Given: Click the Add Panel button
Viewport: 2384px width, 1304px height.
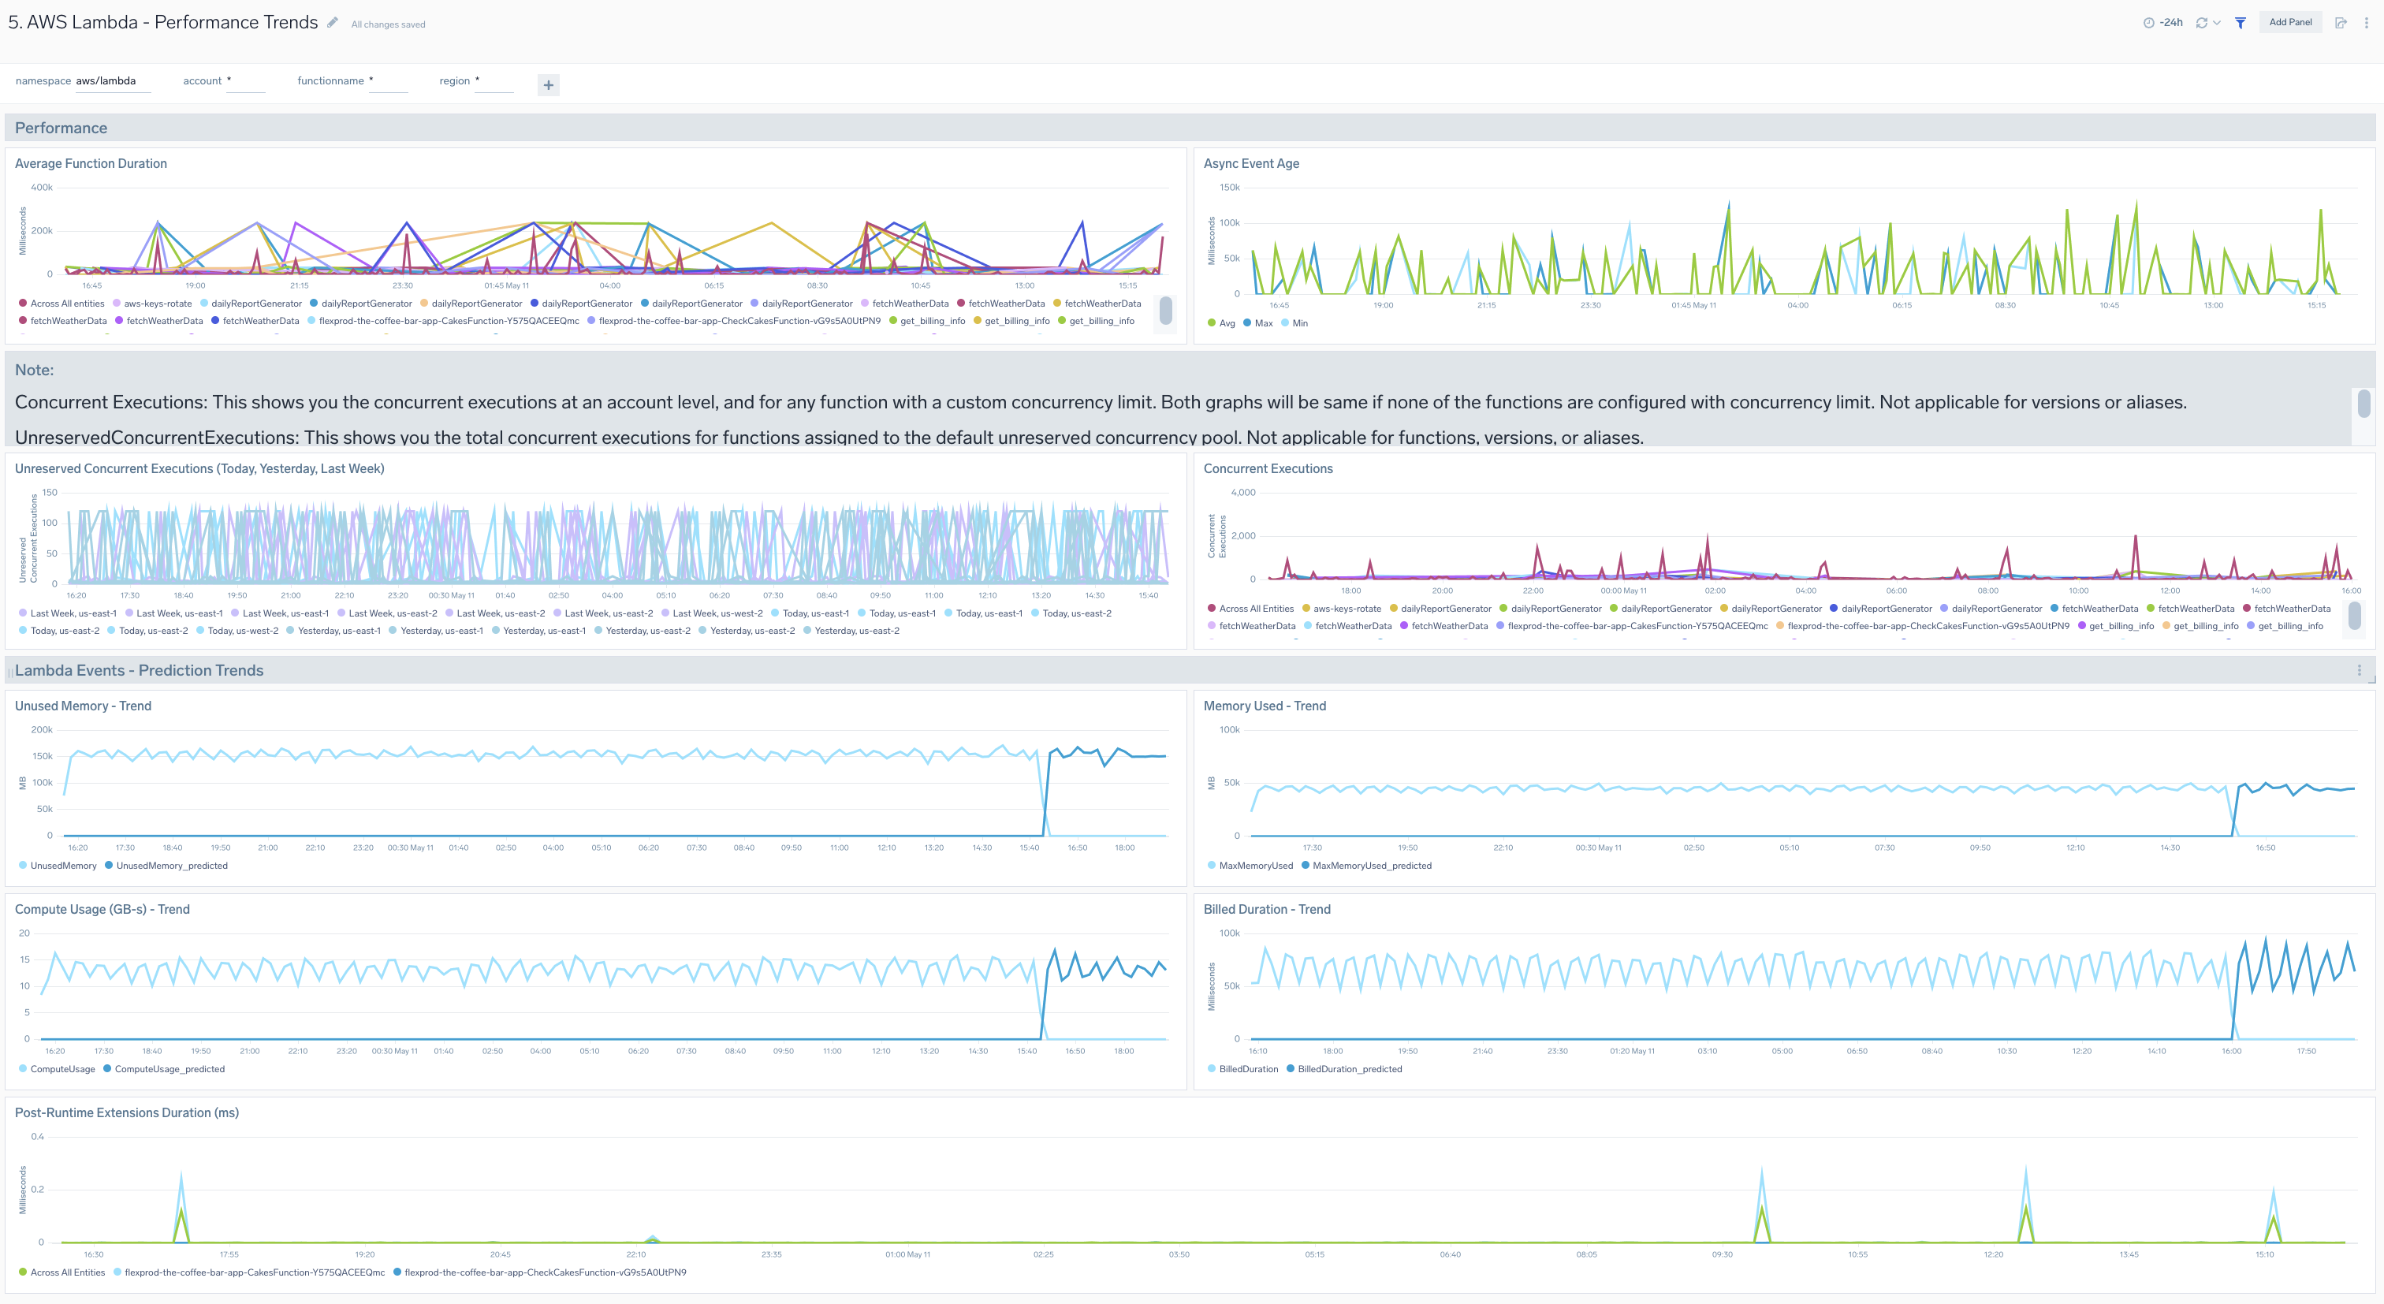Looking at the screenshot, I should [2289, 22].
